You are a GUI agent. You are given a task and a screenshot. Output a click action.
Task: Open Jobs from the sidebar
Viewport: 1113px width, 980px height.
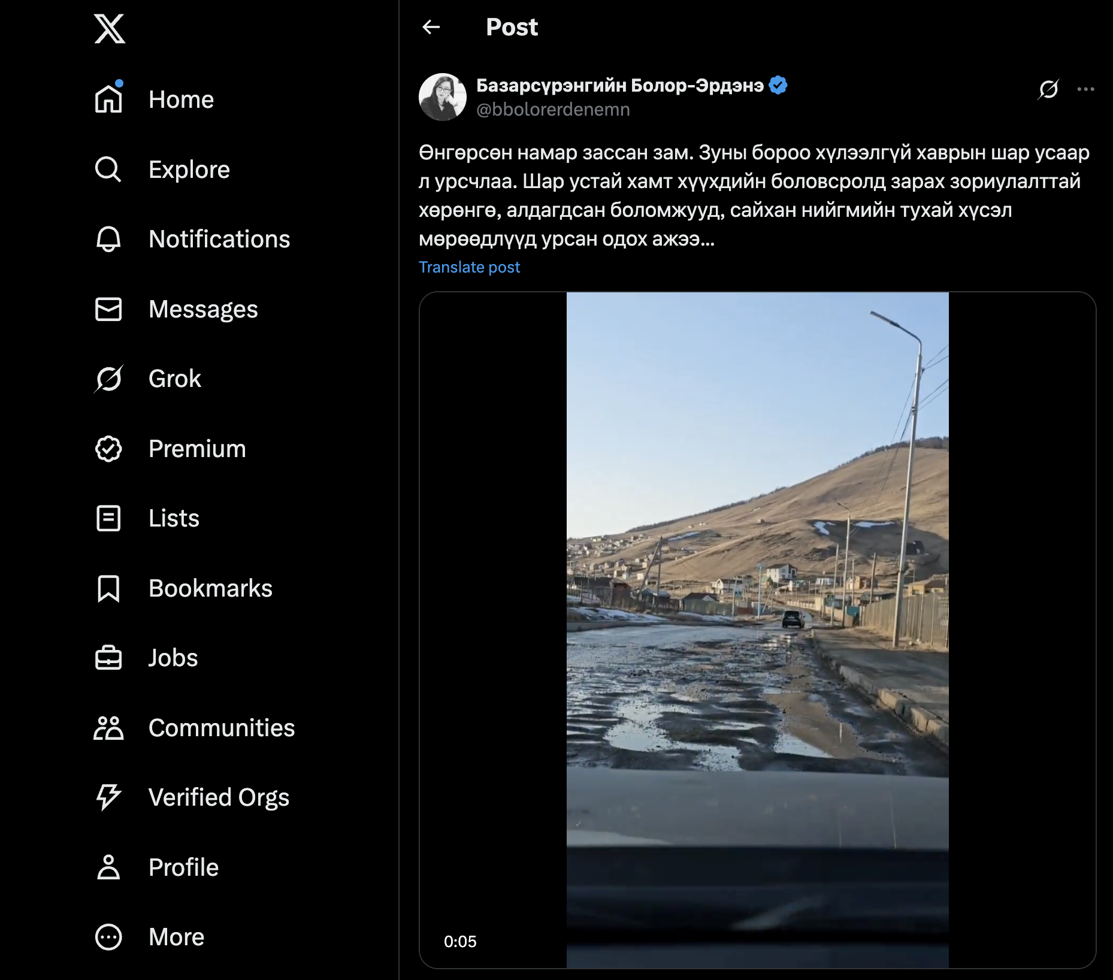click(173, 658)
